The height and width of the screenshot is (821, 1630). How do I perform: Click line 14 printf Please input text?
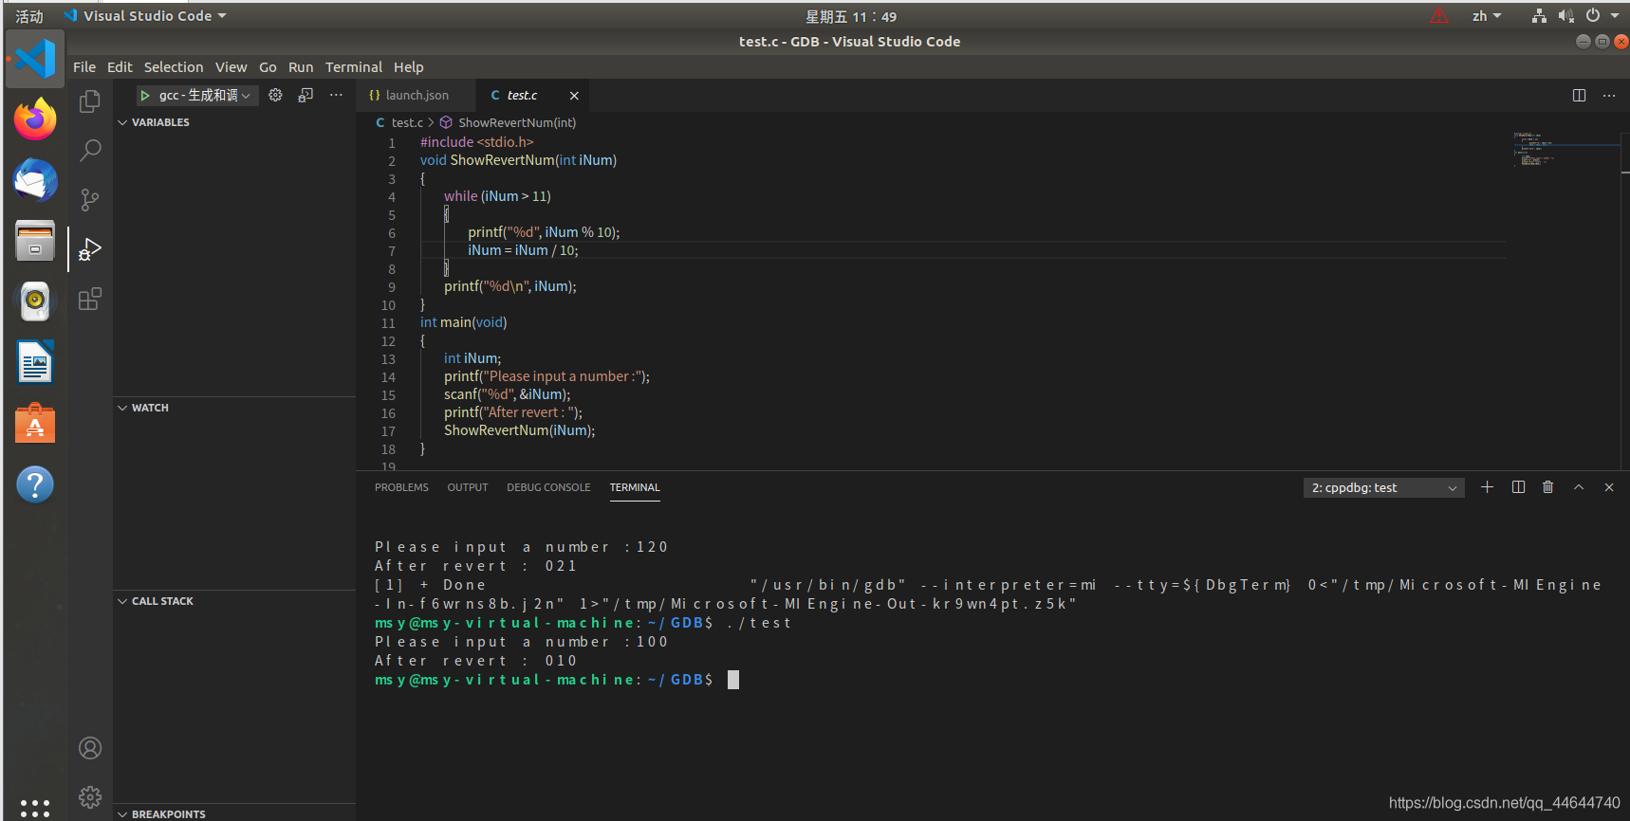pyautogui.click(x=546, y=376)
